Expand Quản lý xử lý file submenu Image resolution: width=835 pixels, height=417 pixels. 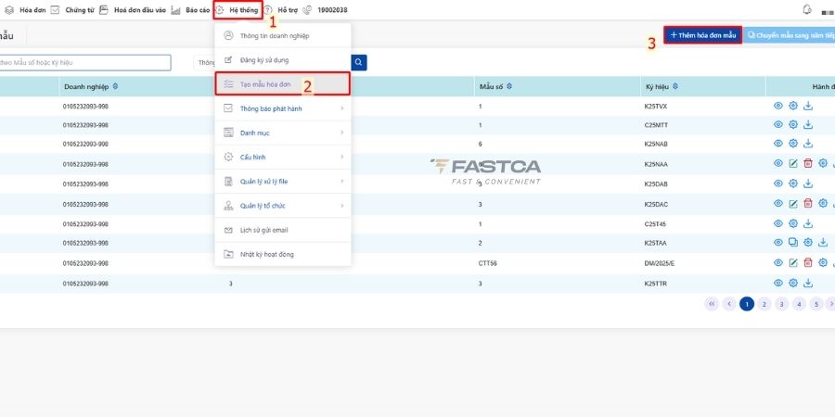coord(341,182)
